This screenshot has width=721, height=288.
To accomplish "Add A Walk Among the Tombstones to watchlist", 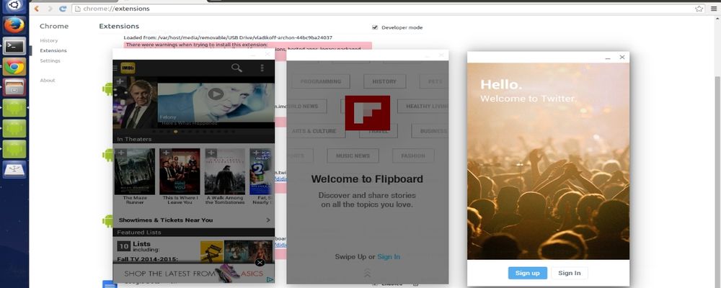I will tap(211, 153).
